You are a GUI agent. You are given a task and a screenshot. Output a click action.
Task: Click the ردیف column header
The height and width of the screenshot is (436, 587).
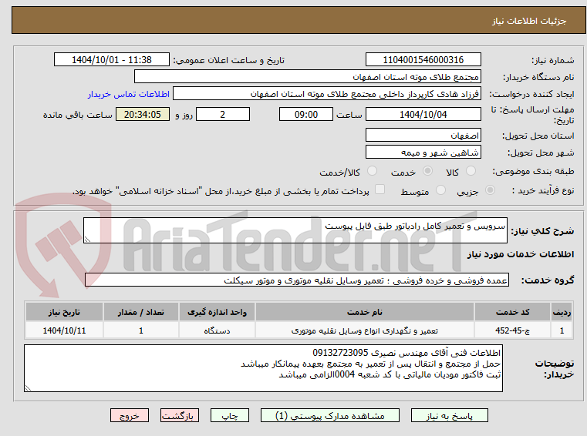(x=562, y=312)
